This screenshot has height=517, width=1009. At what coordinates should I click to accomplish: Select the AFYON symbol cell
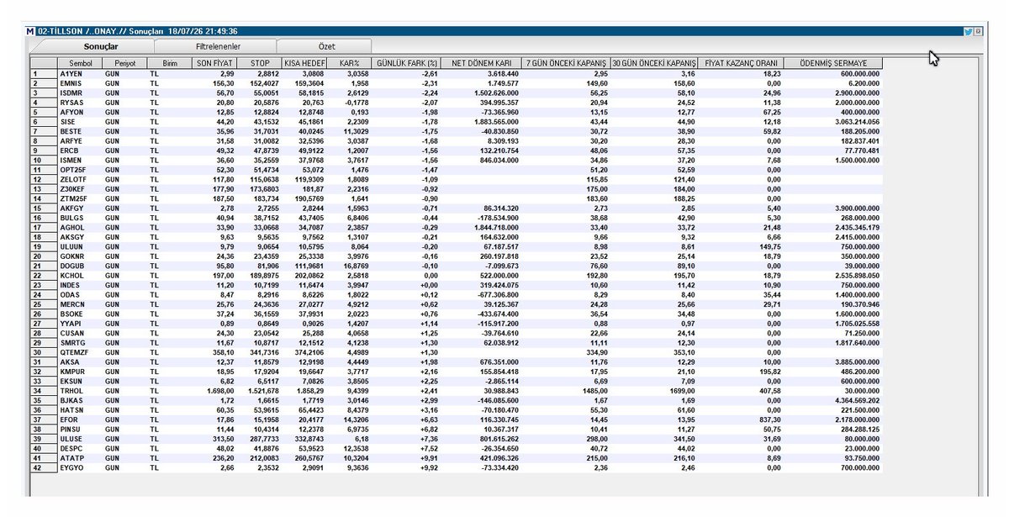coord(80,111)
